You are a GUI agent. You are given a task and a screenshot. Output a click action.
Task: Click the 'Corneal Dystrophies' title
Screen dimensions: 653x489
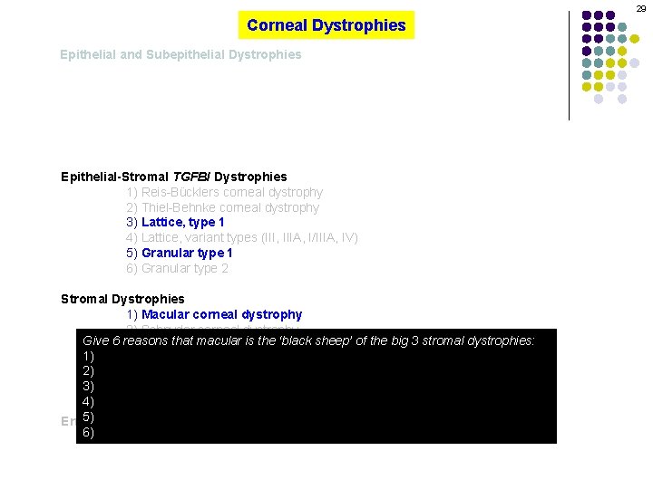coord(326,25)
